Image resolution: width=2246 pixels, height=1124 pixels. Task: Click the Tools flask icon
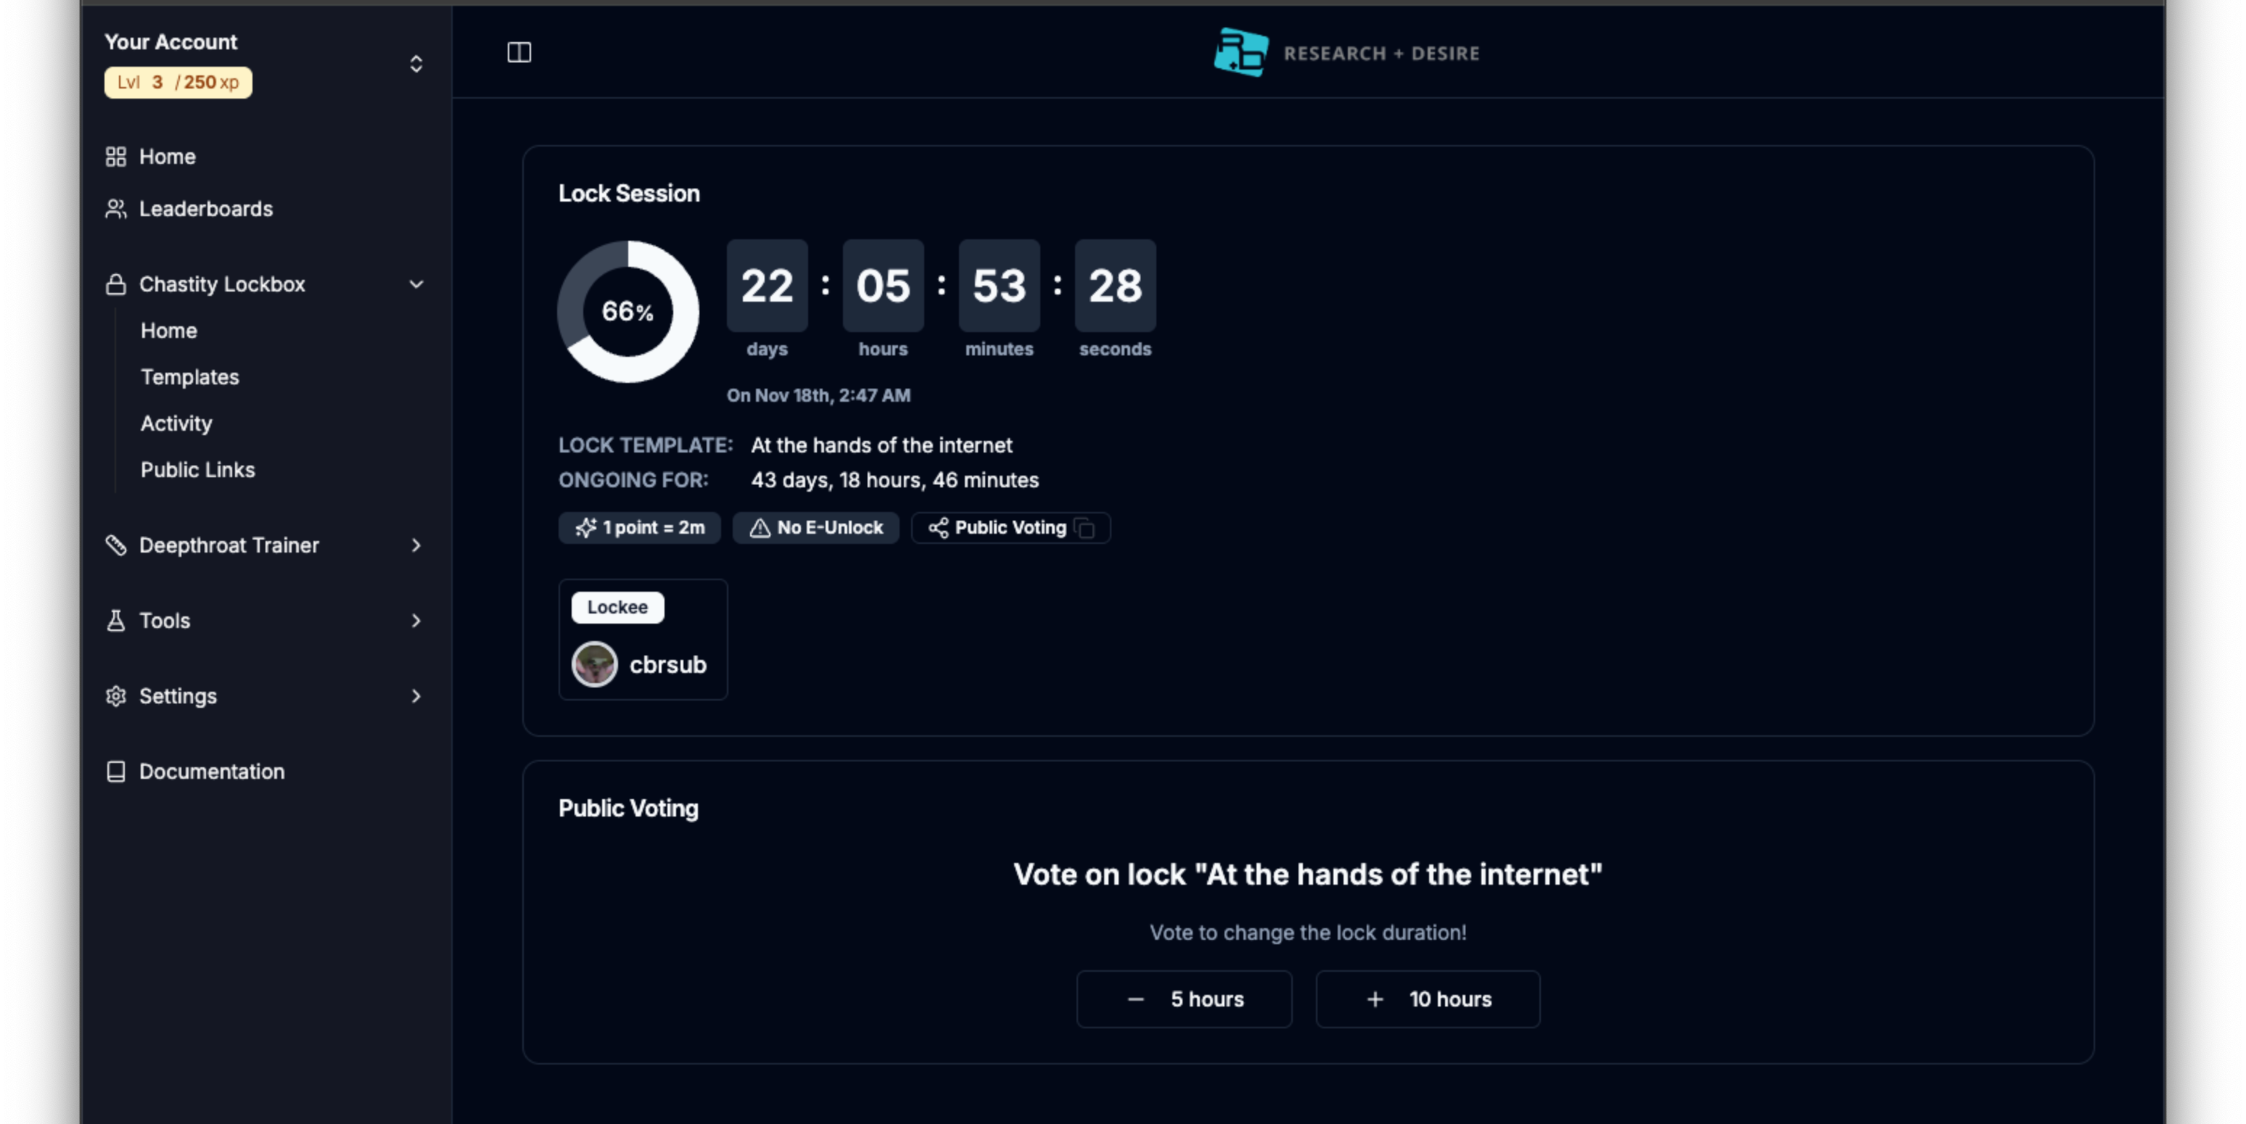tap(116, 621)
